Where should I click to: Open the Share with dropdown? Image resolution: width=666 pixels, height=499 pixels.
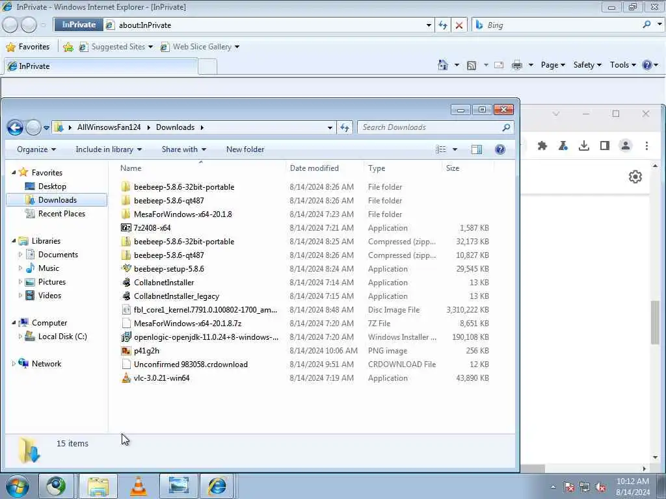click(184, 149)
